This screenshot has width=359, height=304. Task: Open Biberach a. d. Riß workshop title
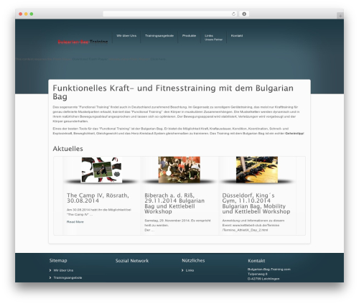tap(174, 203)
